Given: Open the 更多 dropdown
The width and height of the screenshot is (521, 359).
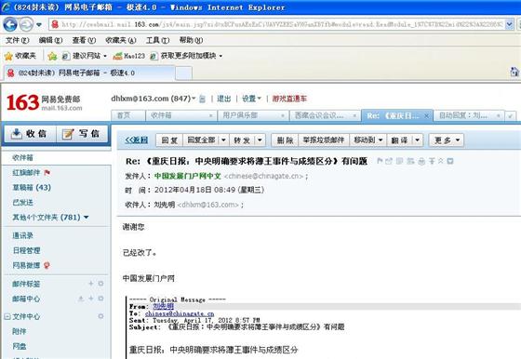Looking at the screenshot, I should tap(447, 140).
